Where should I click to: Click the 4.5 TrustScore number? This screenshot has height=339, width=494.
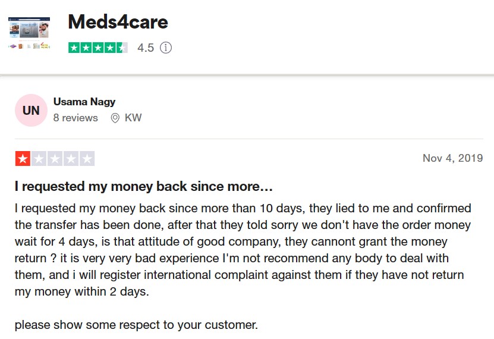click(146, 48)
